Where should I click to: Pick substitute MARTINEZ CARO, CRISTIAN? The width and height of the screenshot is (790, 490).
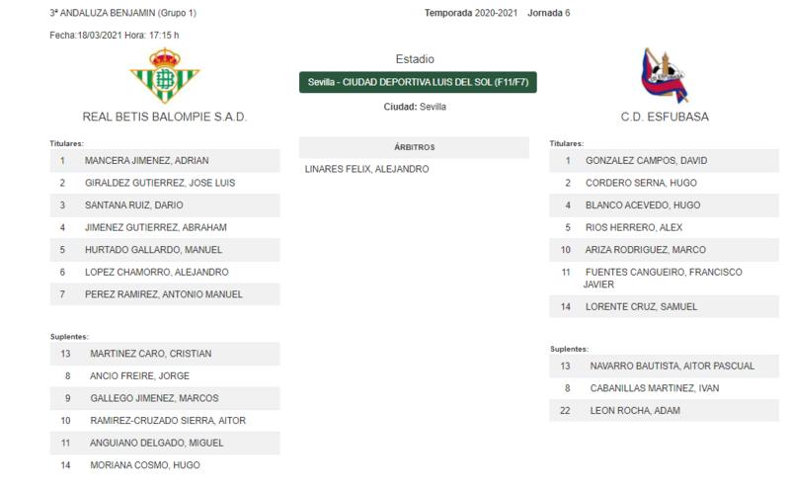pos(165,354)
